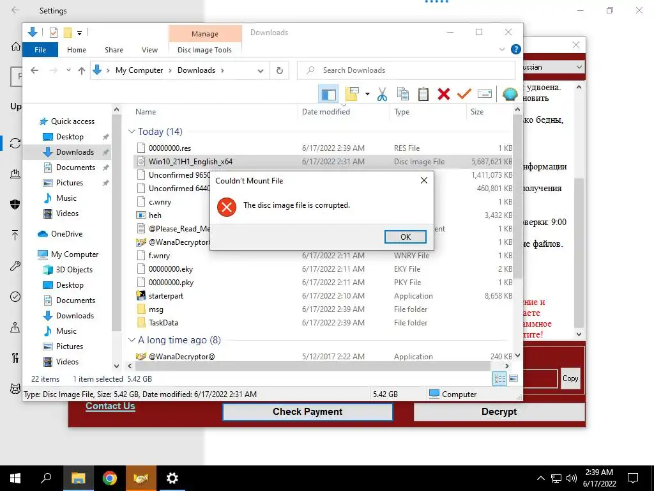
Task: Collapse the Today (14) group
Action: point(132,132)
